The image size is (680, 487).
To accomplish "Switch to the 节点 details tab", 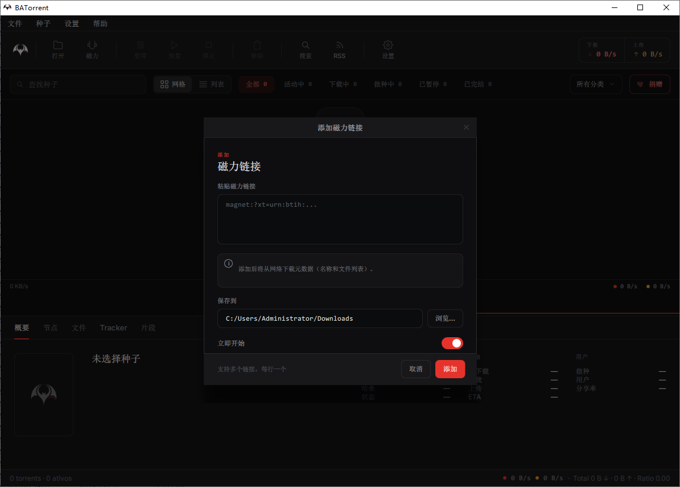I will pos(50,328).
